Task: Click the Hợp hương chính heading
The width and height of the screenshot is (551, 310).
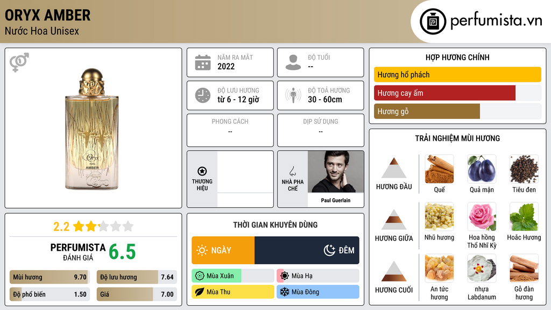Action: pyautogui.click(x=457, y=57)
